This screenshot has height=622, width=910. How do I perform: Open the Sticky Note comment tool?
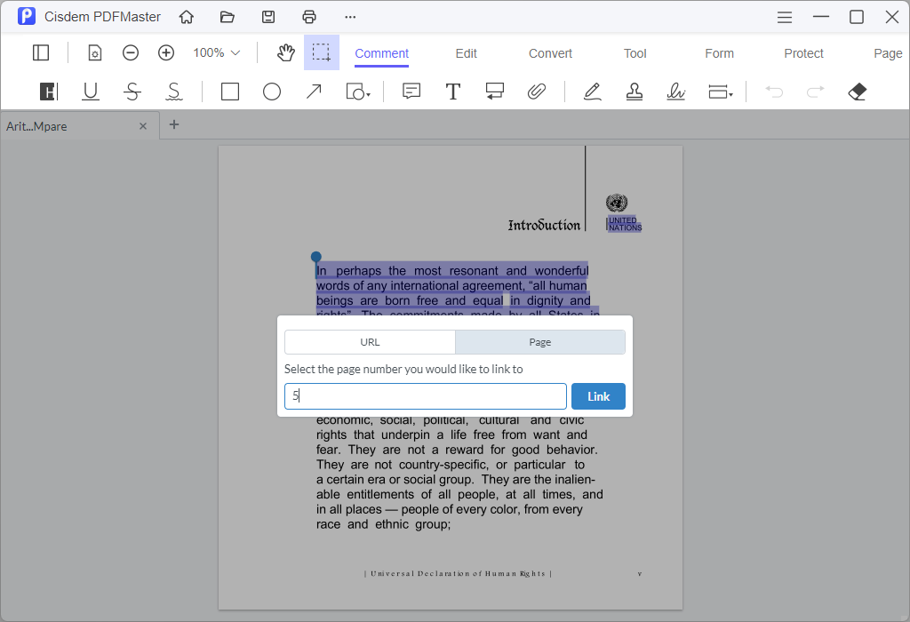click(x=411, y=91)
